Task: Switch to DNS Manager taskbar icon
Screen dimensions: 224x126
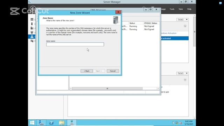Action: [x=72, y=123]
